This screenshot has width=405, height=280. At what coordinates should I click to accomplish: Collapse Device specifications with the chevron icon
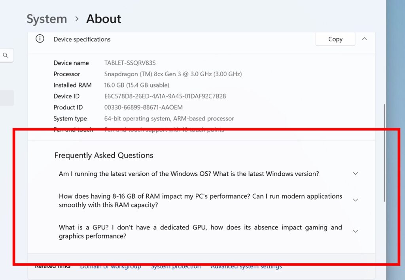click(x=364, y=39)
